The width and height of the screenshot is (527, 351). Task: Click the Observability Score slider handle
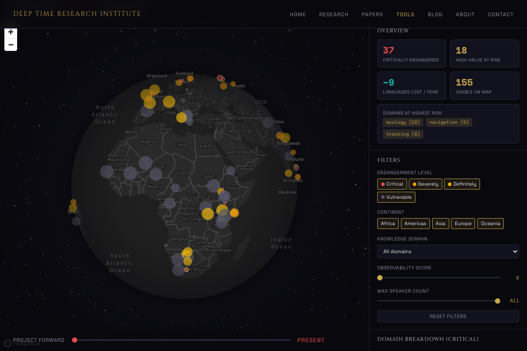pyautogui.click(x=379, y=277)
